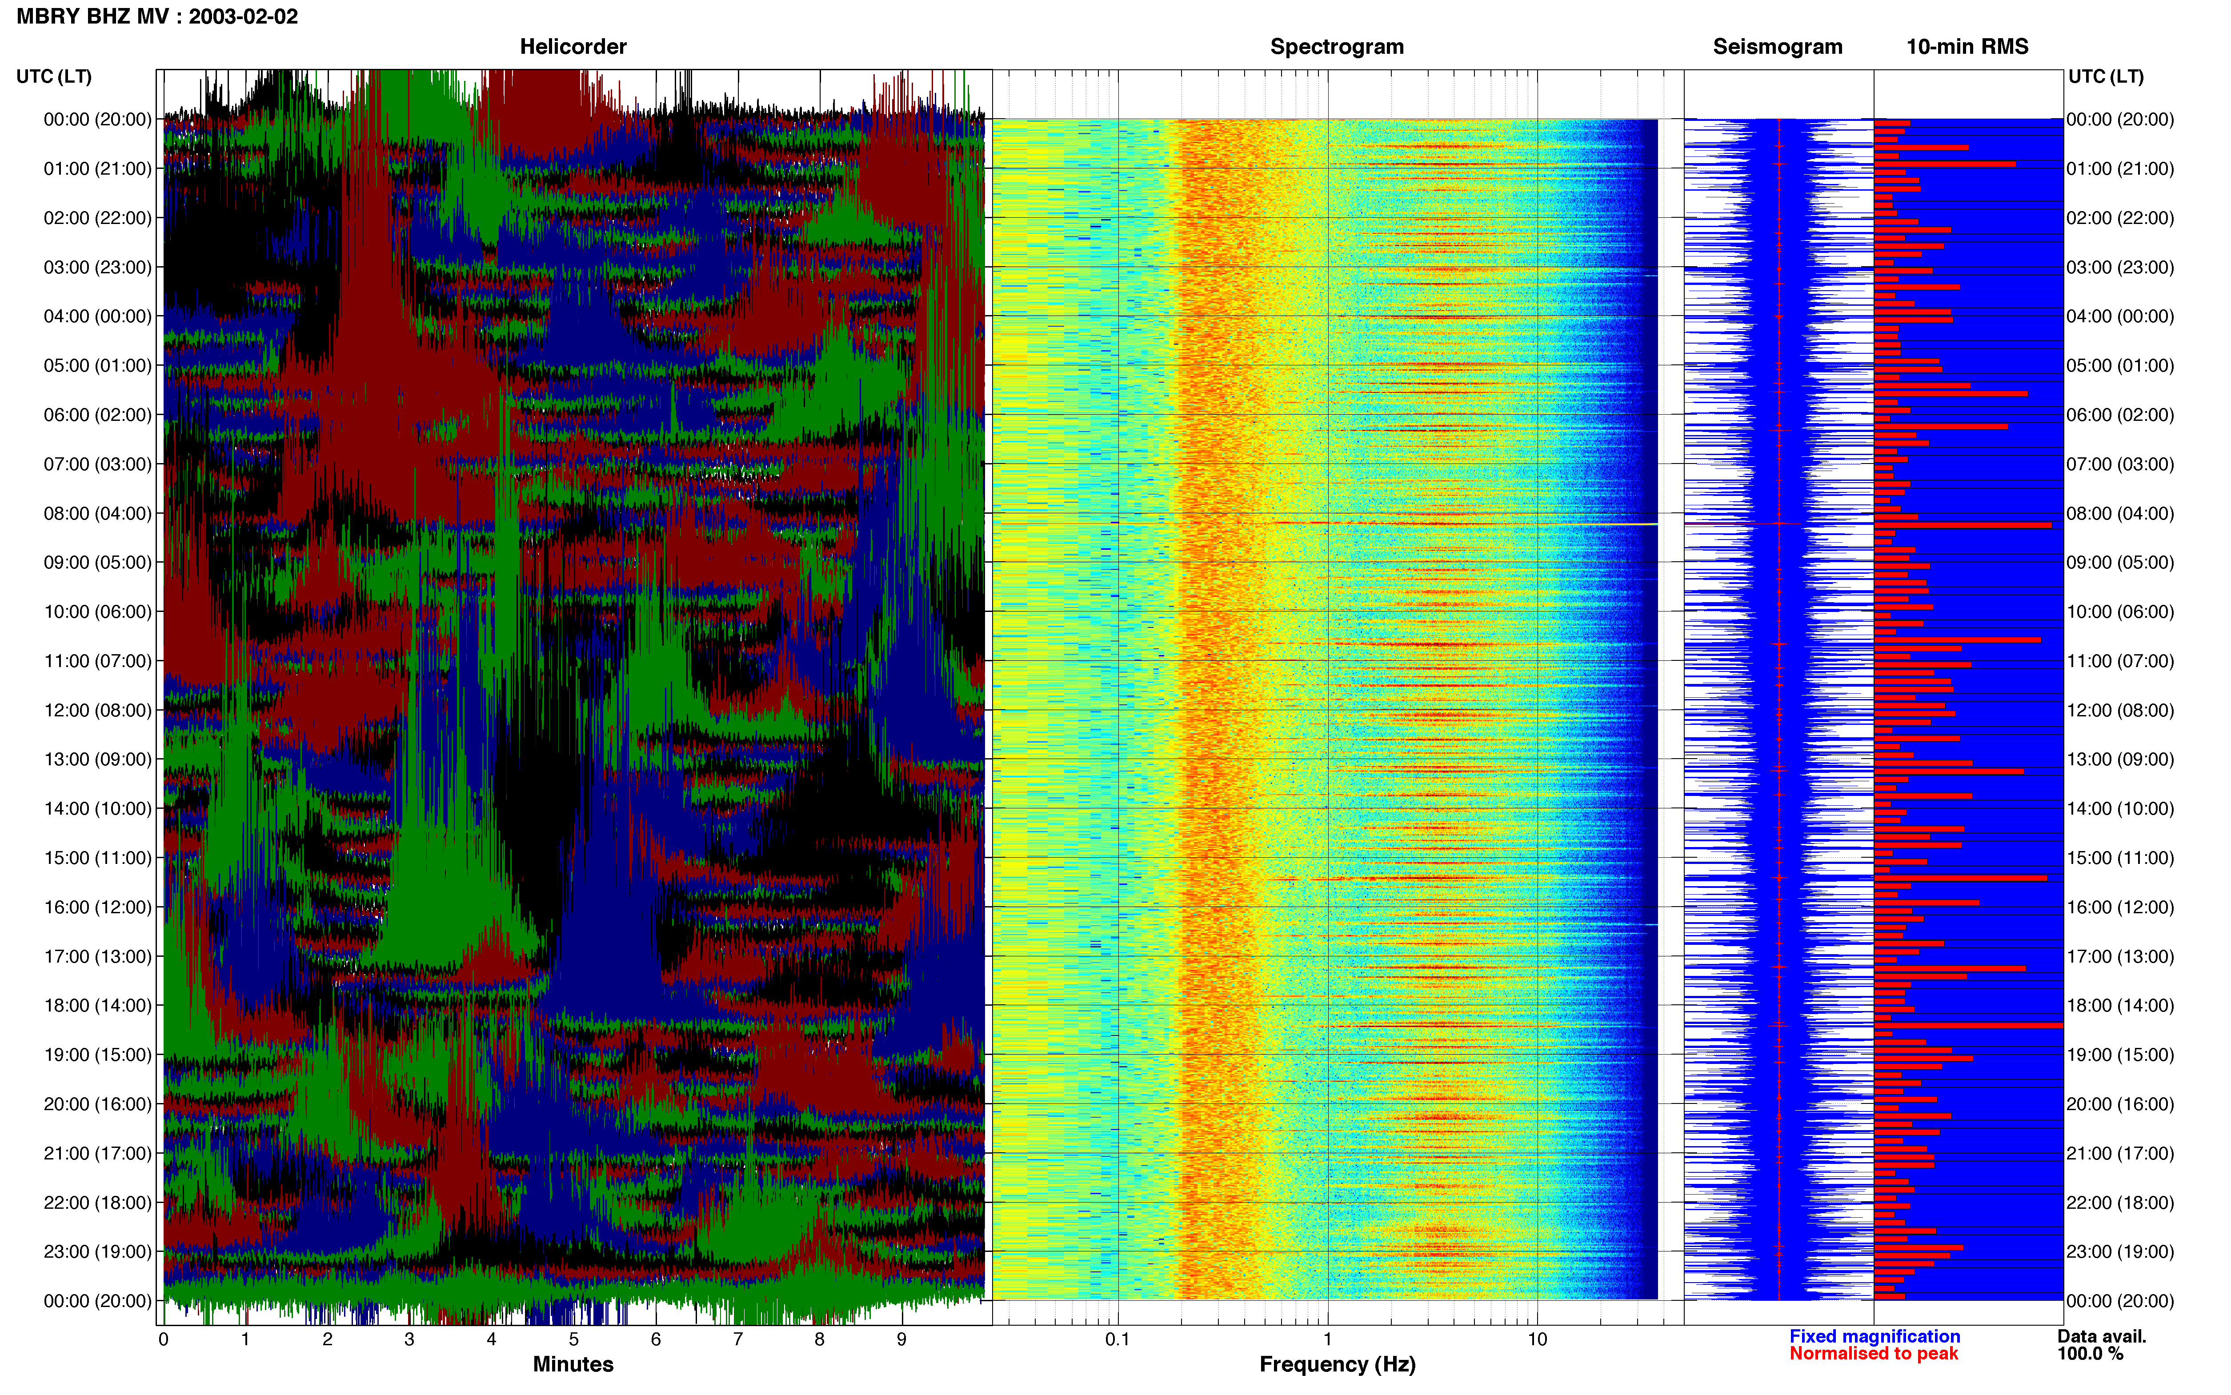Click left time label '16:00 (12:00)'
This screenshot has height=1395, width=2231.
pyautogui.click(x=98, y=907)
